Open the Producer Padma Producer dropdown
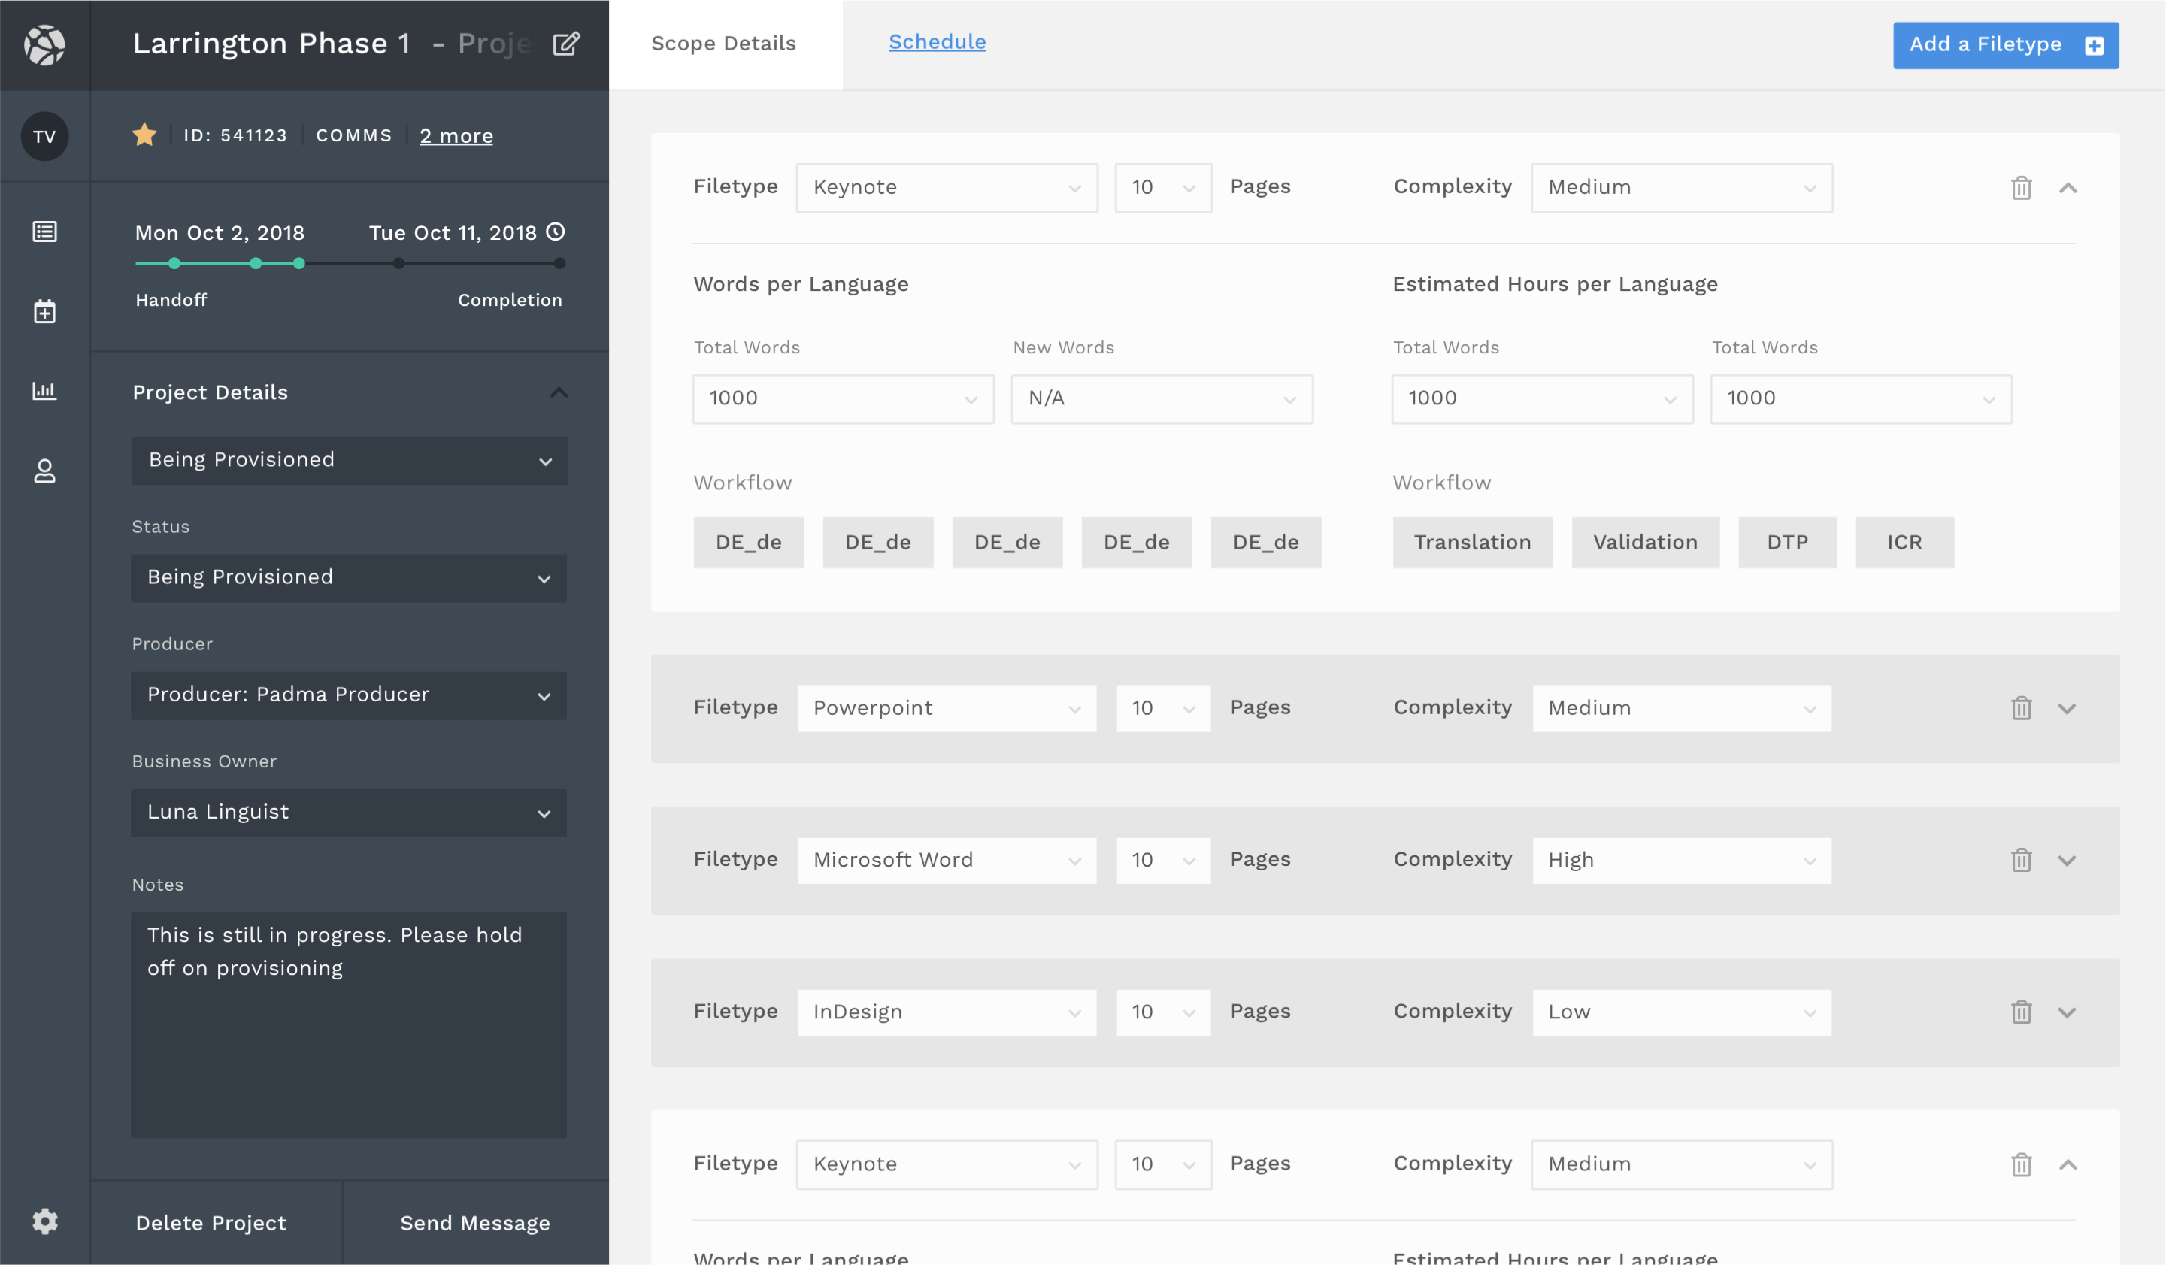Screen dimensions: 2166x1265 click(x=349, y=695)
